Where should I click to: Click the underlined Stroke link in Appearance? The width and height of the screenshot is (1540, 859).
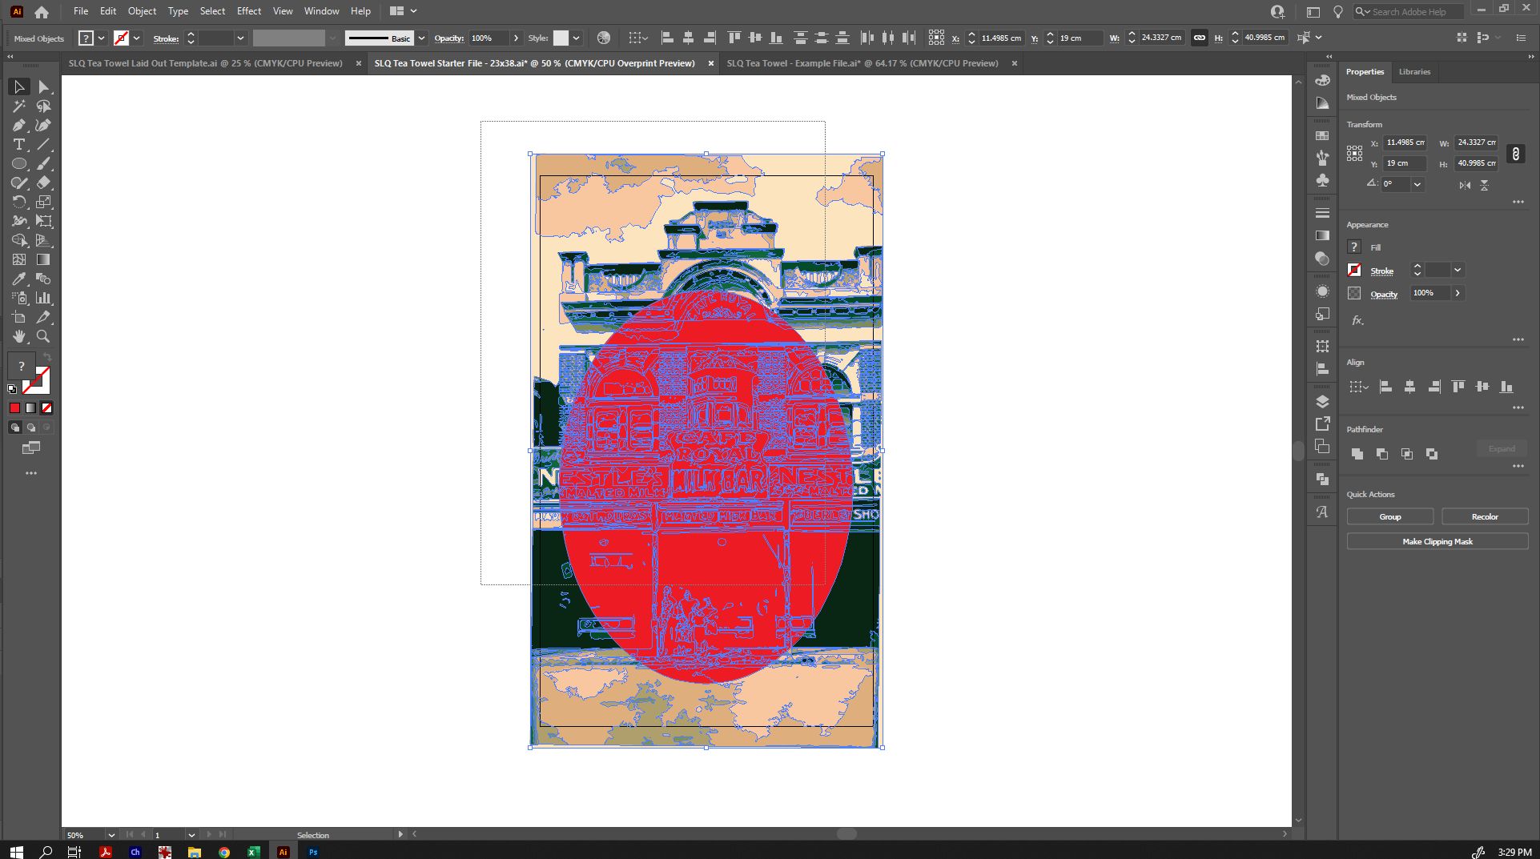[1381, 271]
